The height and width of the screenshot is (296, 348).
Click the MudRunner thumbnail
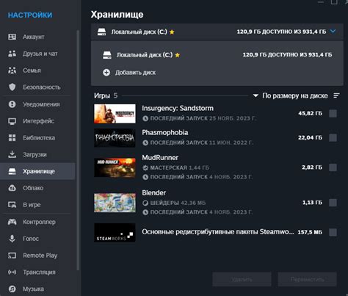click(115, 167)
